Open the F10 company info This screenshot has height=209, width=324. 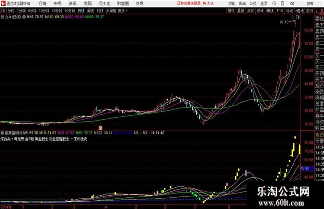click(x=280, y=11)
